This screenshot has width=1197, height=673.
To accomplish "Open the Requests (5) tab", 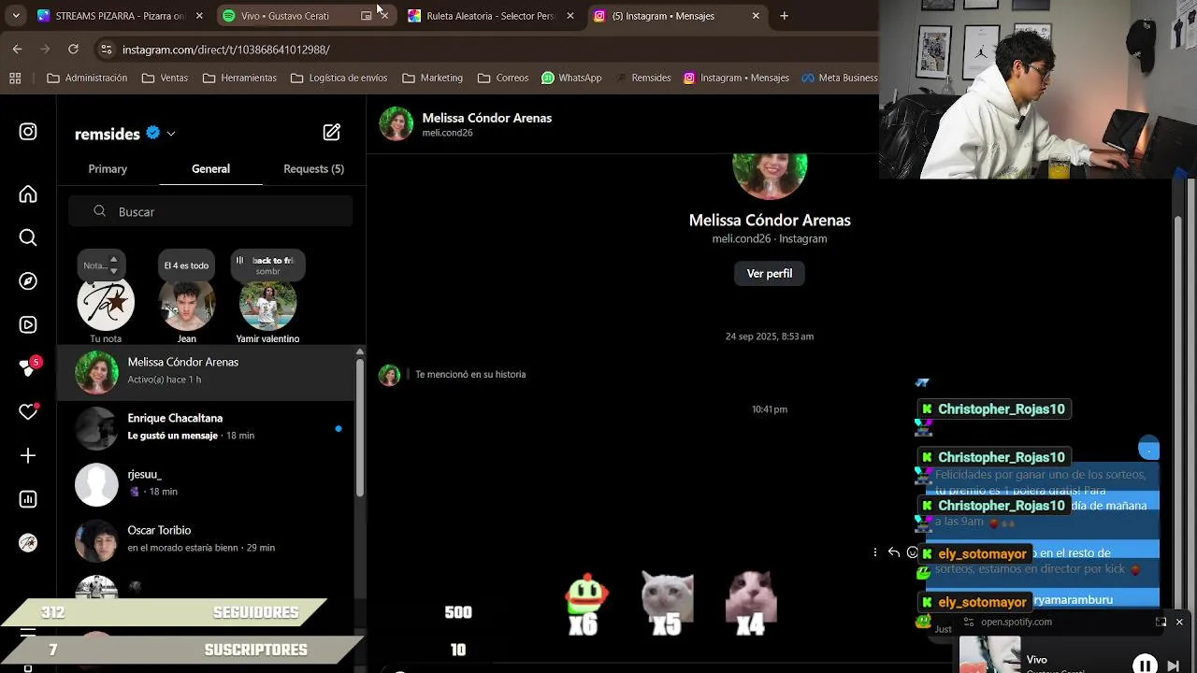I will click(x=313, y=169).
